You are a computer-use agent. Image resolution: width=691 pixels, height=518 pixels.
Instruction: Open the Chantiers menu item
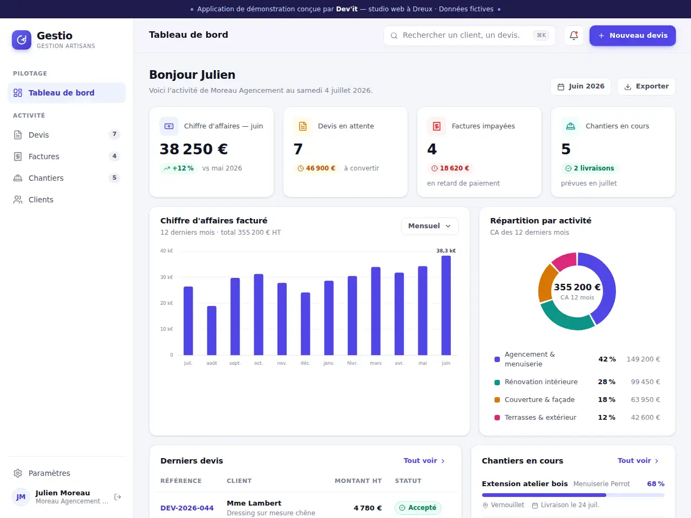[67, 178]
